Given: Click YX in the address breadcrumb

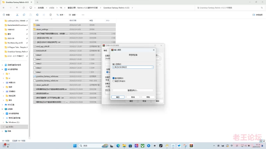Looking at the screenshot, I should [61, 8].
